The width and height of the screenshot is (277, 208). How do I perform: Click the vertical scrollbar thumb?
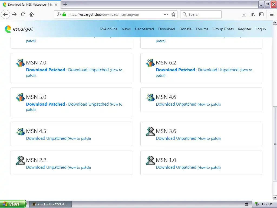click(x=275, y=144)
